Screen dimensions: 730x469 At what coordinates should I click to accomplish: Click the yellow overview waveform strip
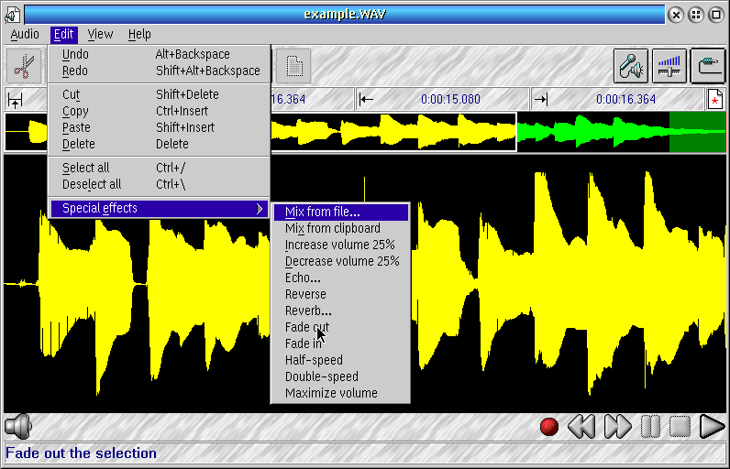[x=393, y=132]
